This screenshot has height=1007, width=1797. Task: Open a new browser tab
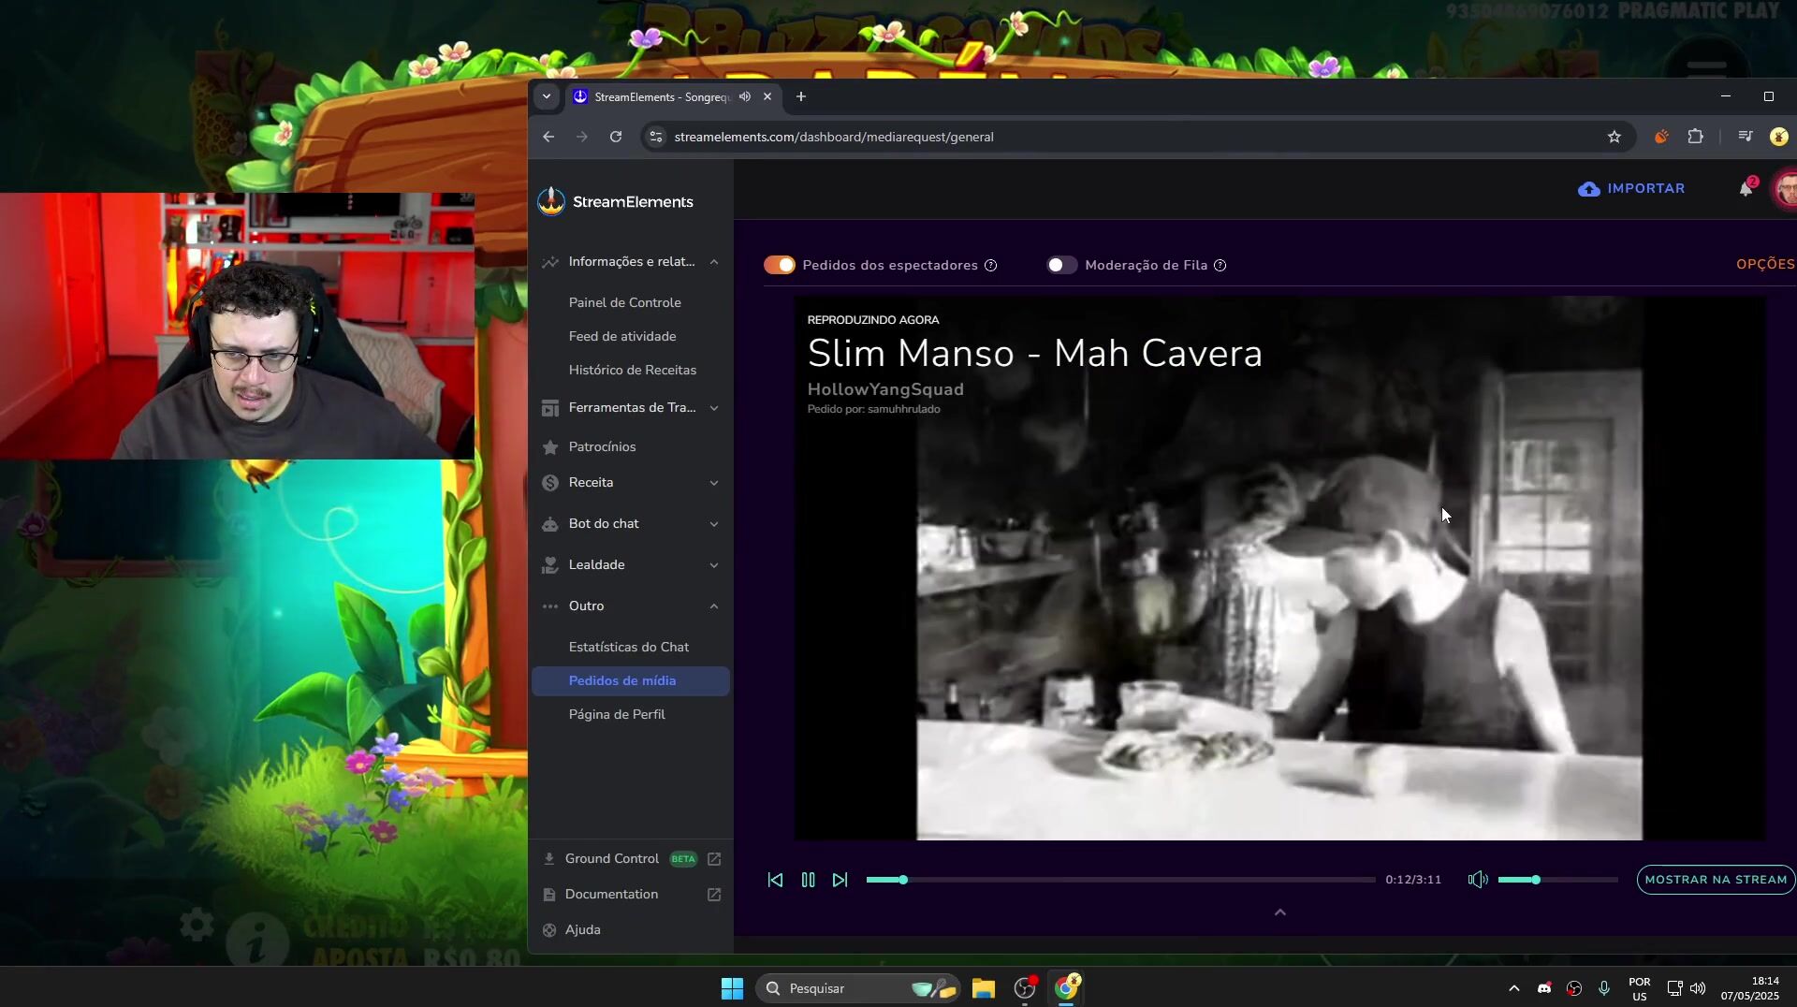pyautogui.click(x=801, y=96)
